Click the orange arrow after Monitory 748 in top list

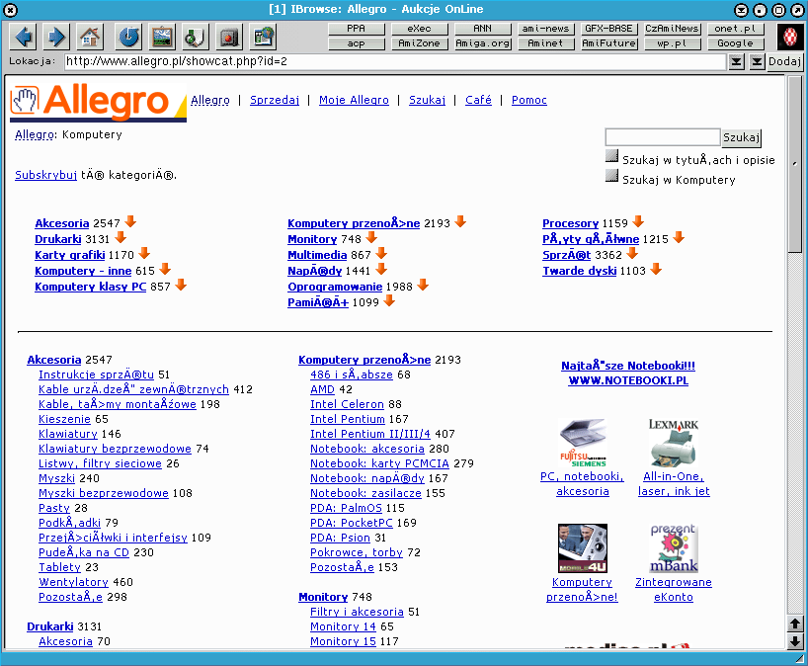[371, 237]
